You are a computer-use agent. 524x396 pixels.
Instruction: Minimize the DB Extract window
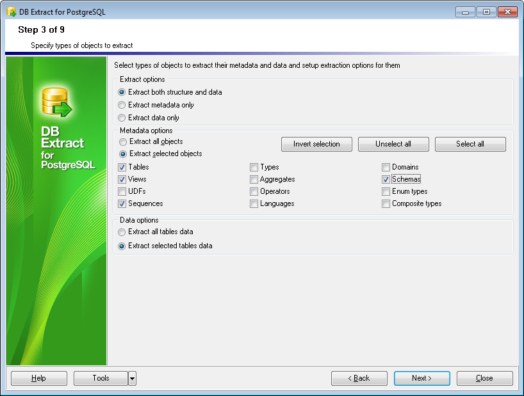(x=465, y=12)
